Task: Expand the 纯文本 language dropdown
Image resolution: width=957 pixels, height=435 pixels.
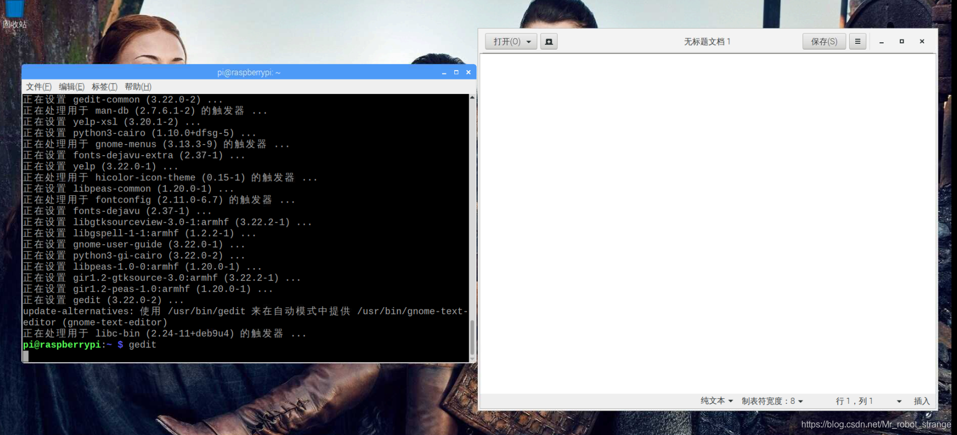Action: pyautogui.click(x=716, y=401)
